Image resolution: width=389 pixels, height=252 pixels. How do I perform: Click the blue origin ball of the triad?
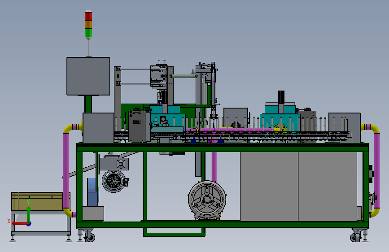coord(29,224)
